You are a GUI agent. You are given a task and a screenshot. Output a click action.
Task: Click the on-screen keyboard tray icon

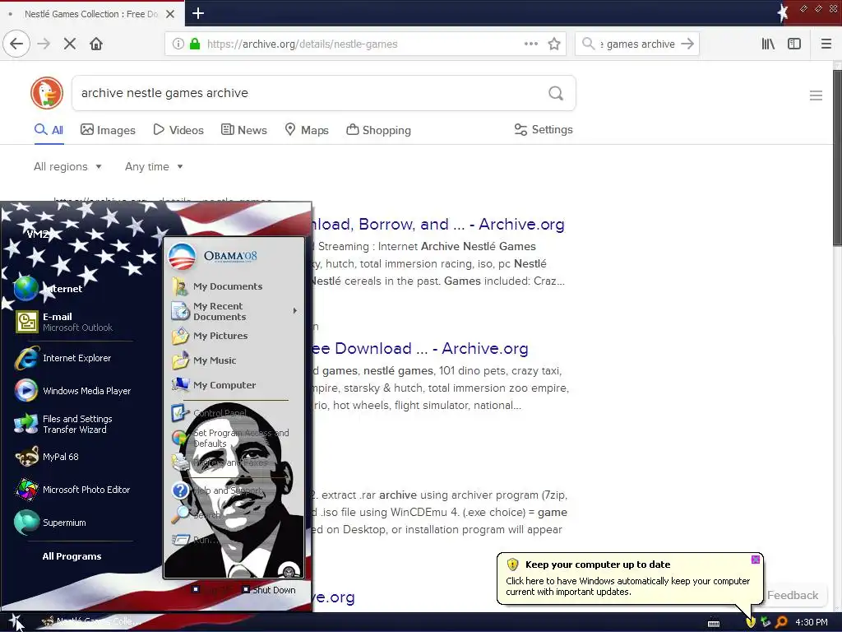pos(714,624)
